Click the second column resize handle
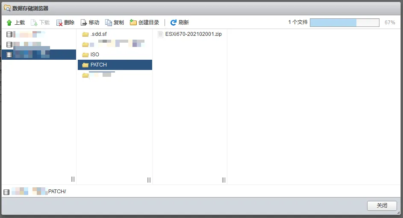403x218 pixels. point(149,180)
